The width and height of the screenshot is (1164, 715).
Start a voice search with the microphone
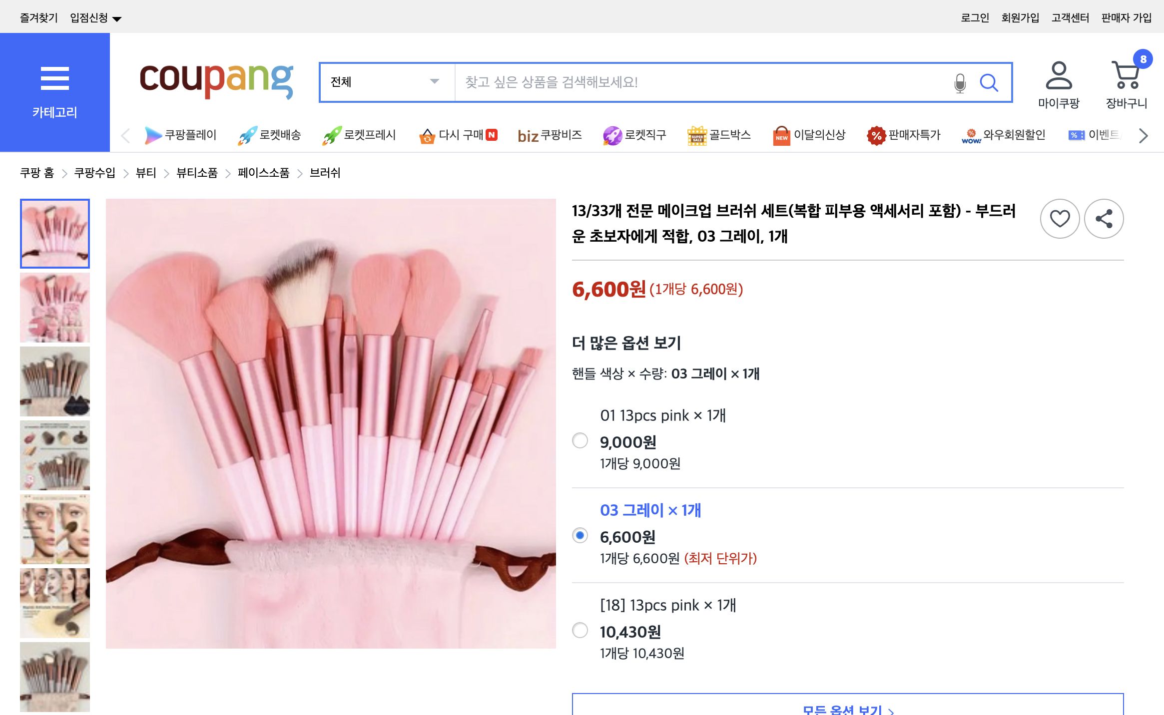click(958, 82)
